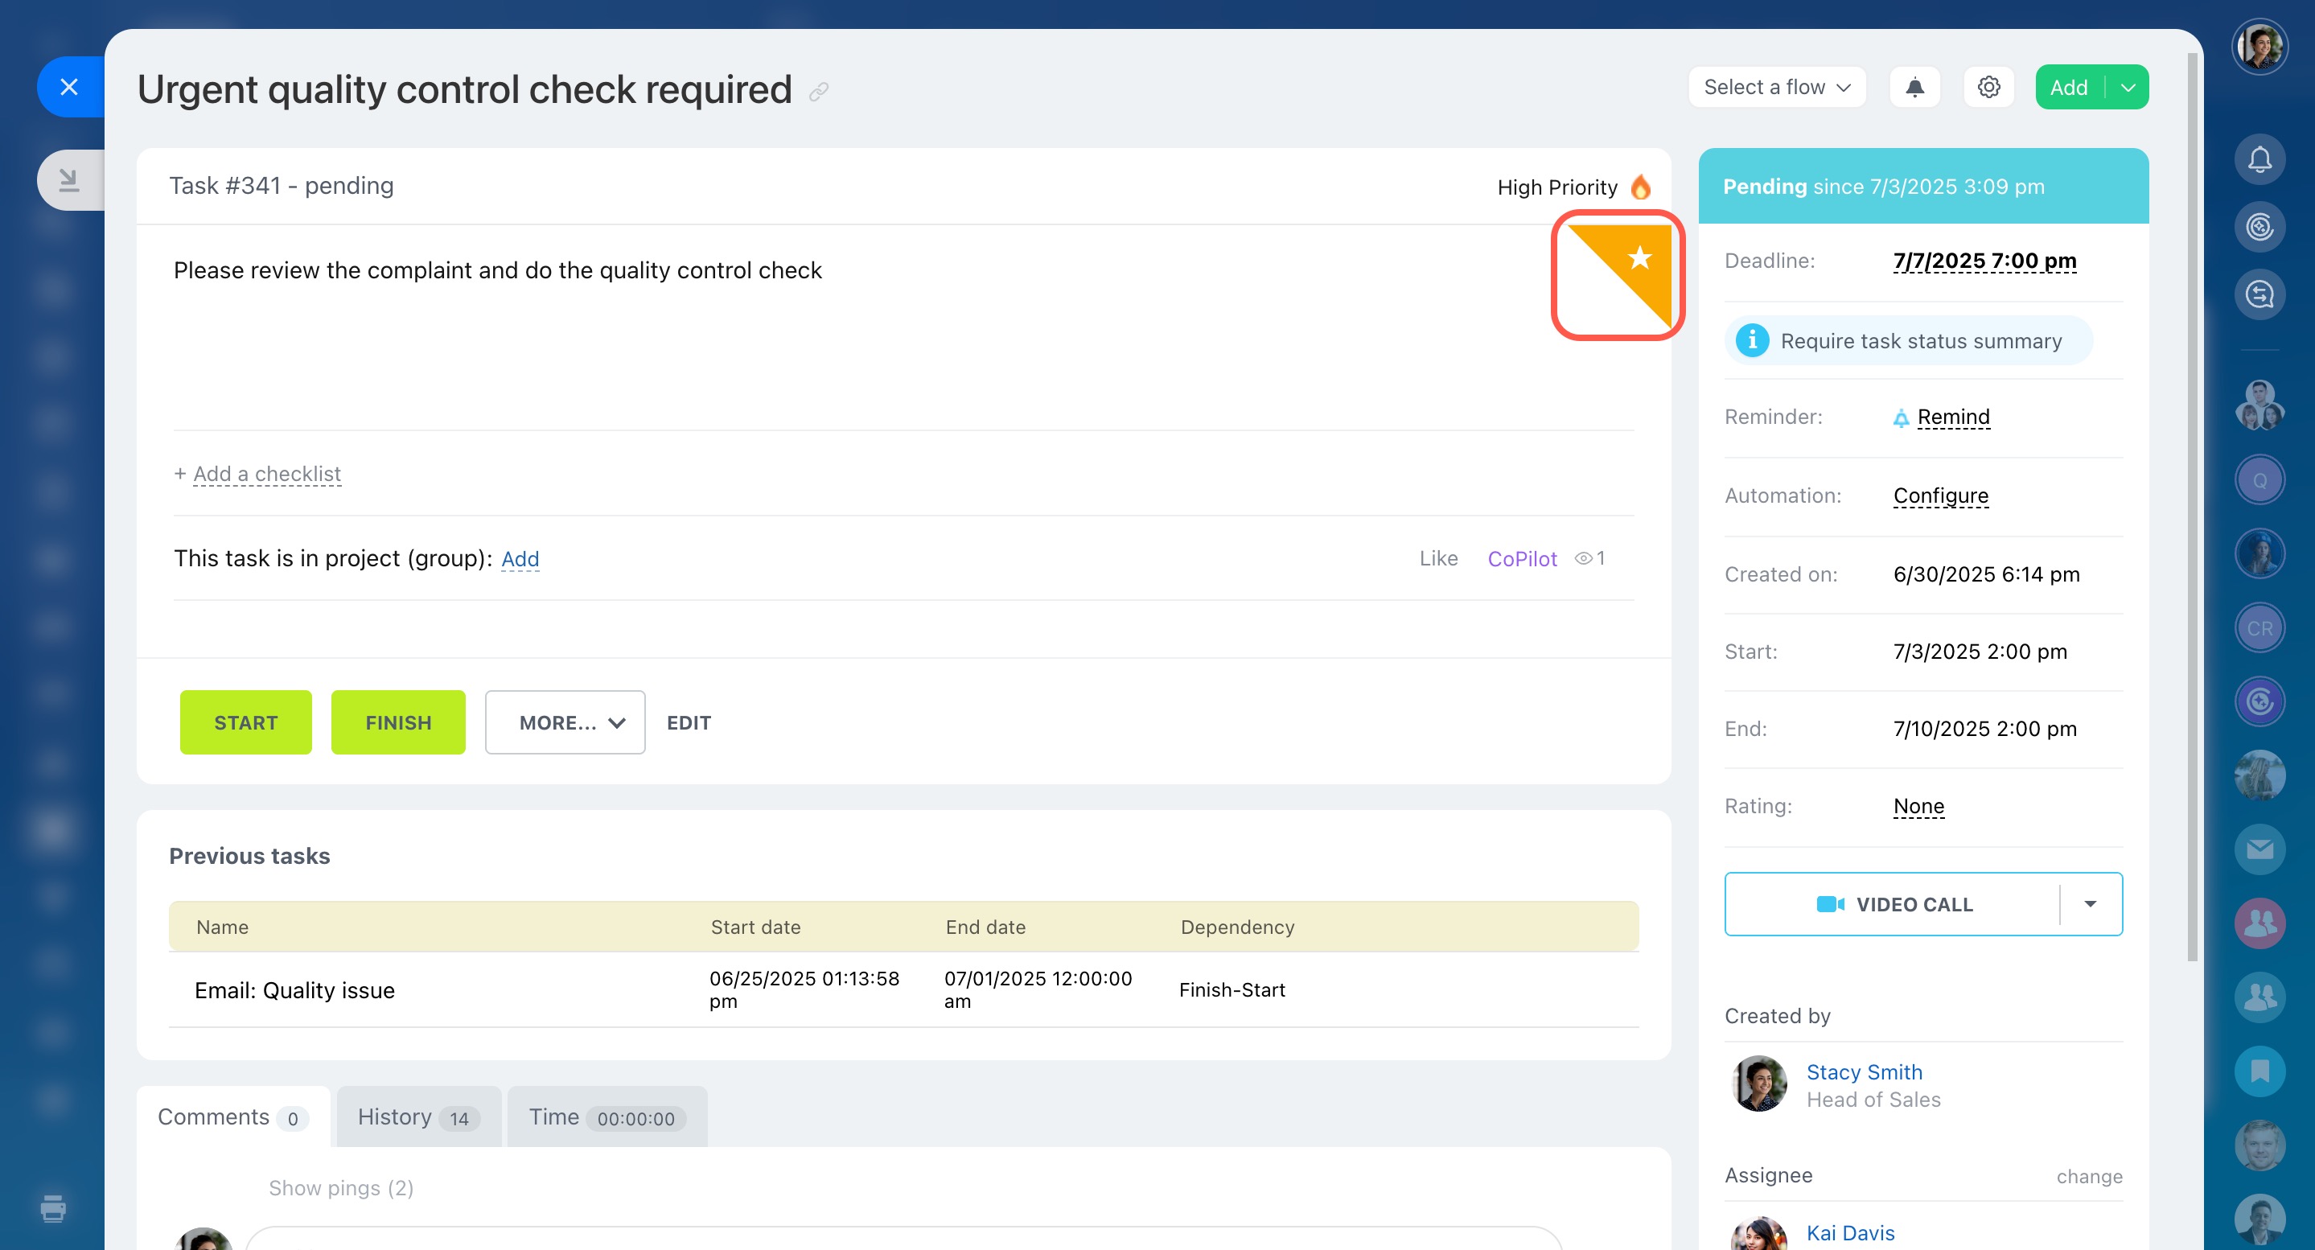Configure automation for the task
The image size is (2315, 1250).
coord(1940,496)
